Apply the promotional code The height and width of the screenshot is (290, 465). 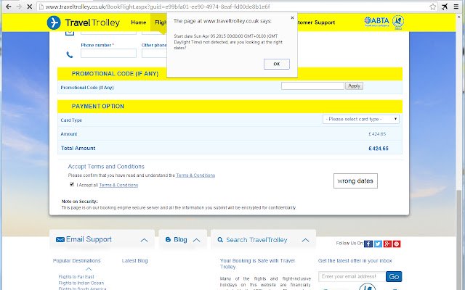click(x=354, y=86)
